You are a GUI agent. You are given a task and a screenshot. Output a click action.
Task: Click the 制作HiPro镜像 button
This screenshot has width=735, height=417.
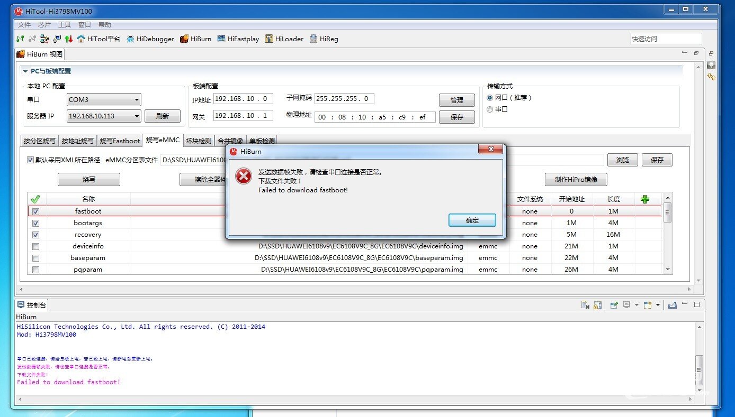point(576,180)
